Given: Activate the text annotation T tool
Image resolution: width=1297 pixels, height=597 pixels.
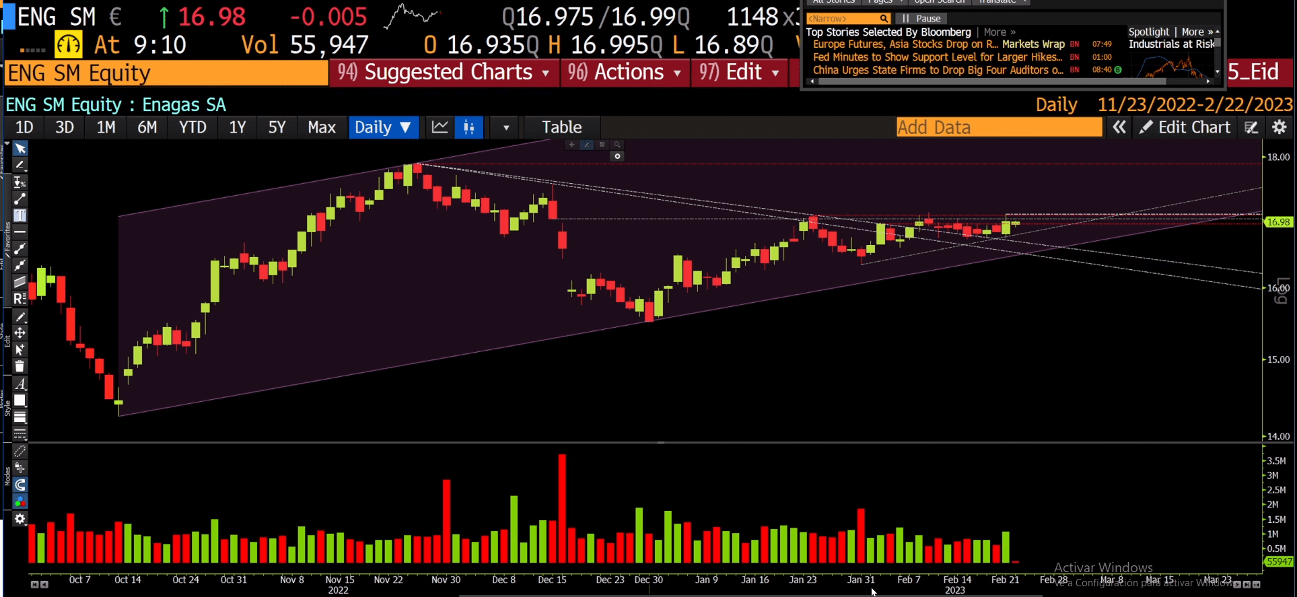Looking at the screenshot, I should (x=20, y=215).
